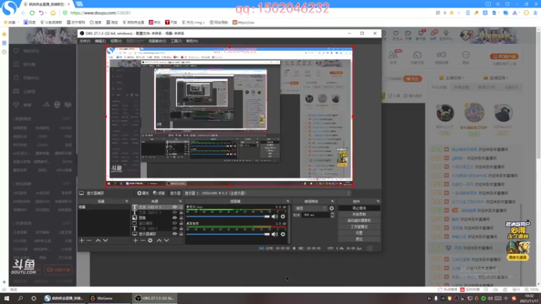Open display selection dropdown 1920x1080 主显示器
This screenshot has height=304, width=541.
point(267,193)
